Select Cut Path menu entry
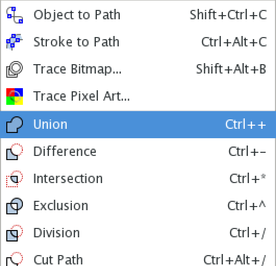Screen dimensions: 276x266 click(x=138, y=257)
